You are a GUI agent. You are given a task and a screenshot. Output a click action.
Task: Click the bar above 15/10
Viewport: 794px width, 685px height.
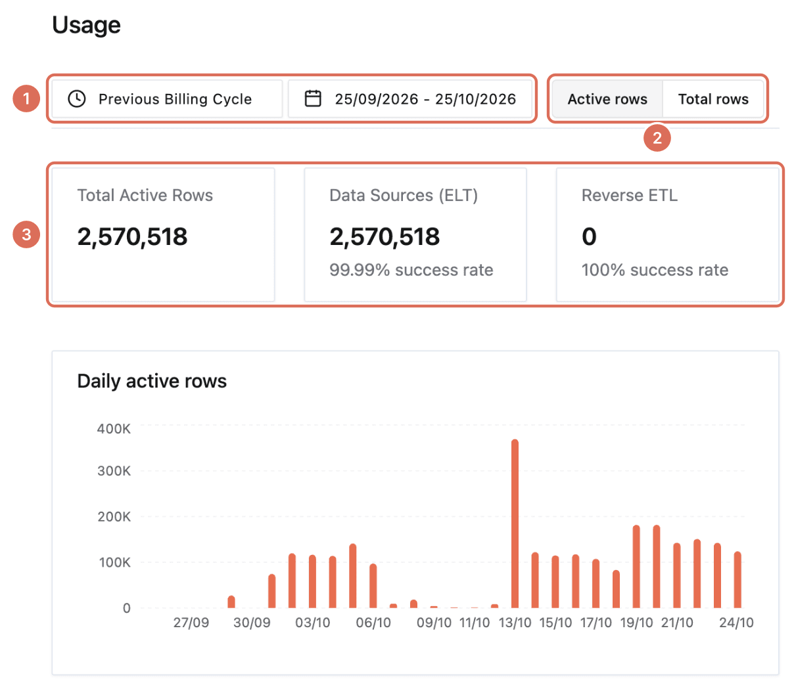click(555, 581)
